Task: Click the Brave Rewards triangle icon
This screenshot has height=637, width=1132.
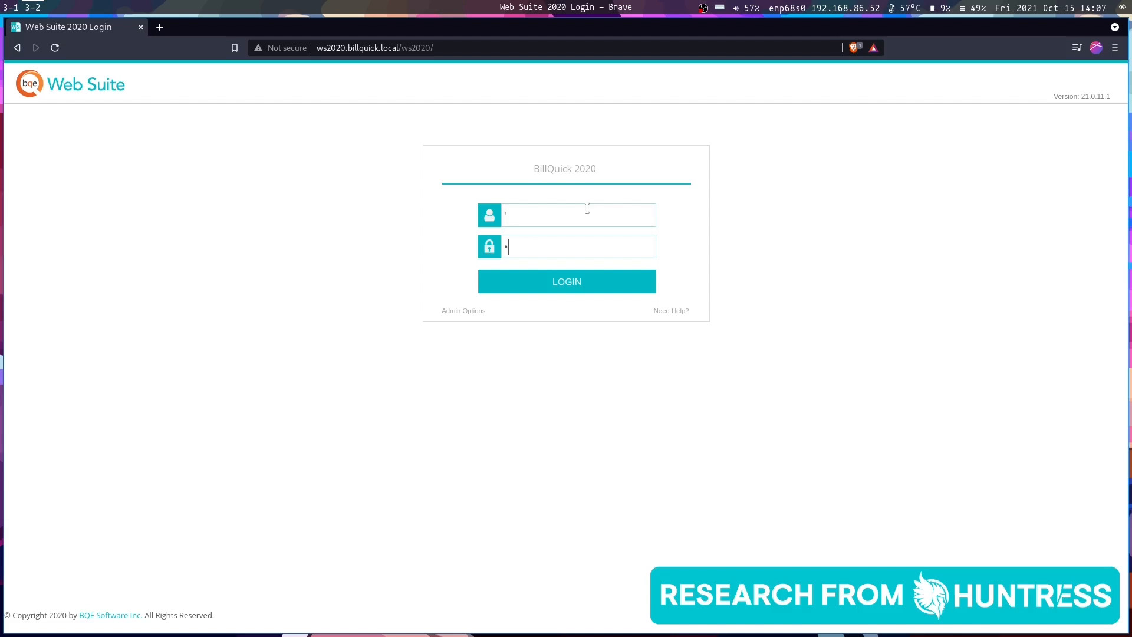Action: click(x=874, y=48)
